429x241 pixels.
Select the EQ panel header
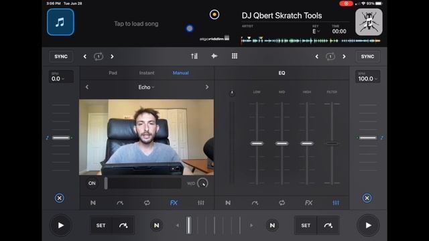[282, 73]
